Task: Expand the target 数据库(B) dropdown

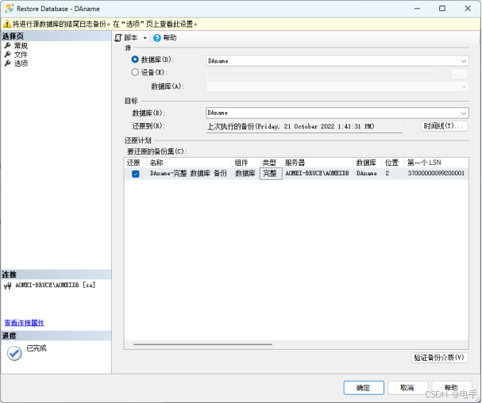Action: click(x=464, y=113)
